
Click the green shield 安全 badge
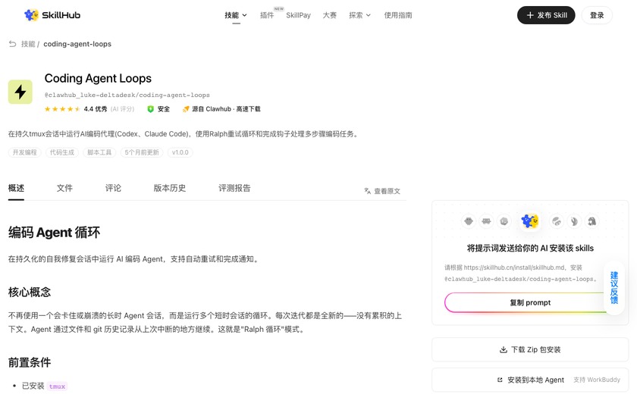click(158, 109)
